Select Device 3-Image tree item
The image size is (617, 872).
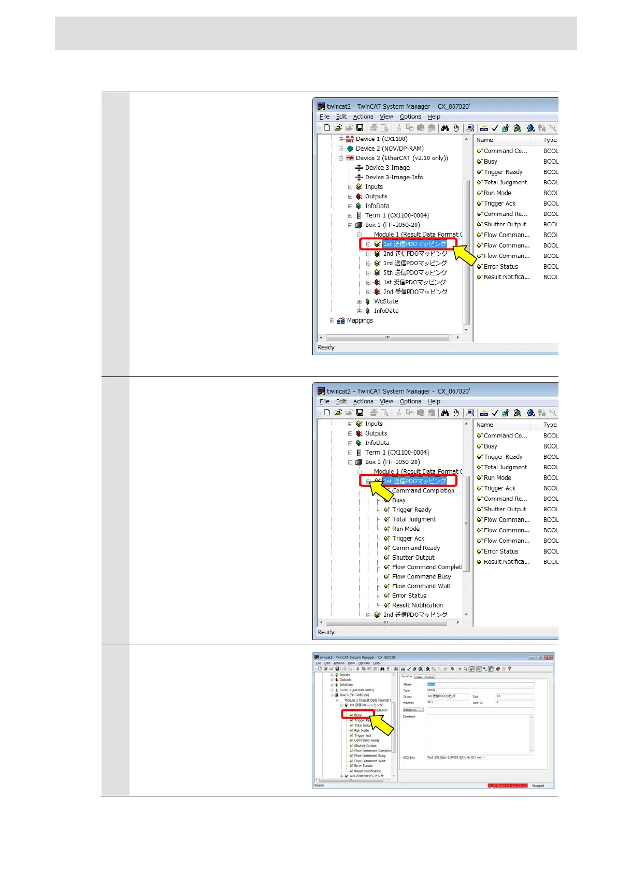pyautogui.click(x=387, y=168)
